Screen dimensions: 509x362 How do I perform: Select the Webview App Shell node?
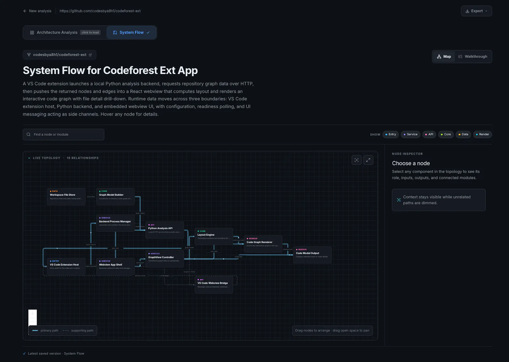pos(115,266)
